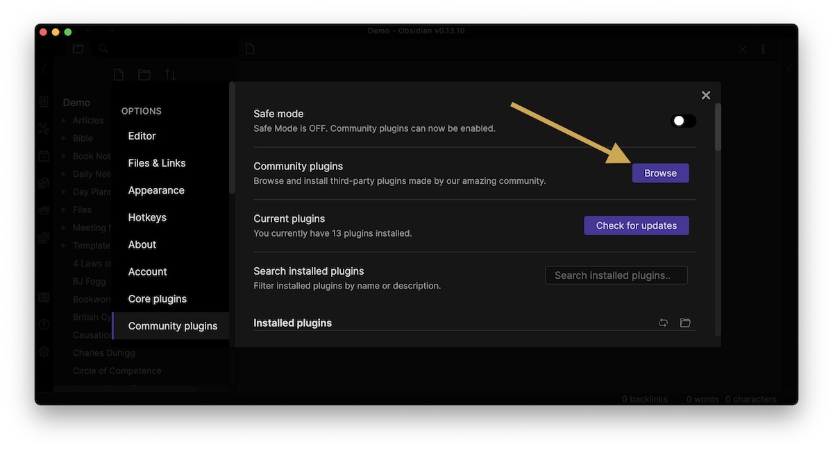Viewport: 833px width, 451px height.
Task: Click the 0 words status item
Action: click(702, 399)
